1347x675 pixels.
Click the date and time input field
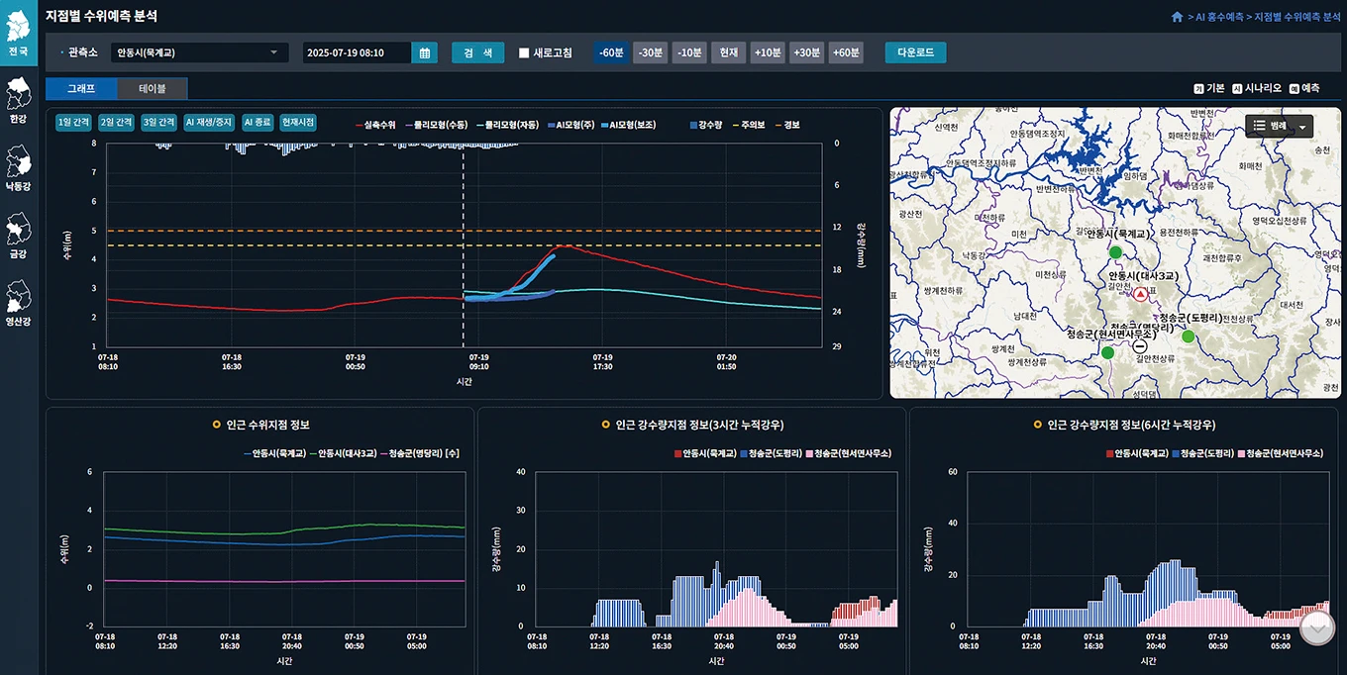(x=358, y=52)
